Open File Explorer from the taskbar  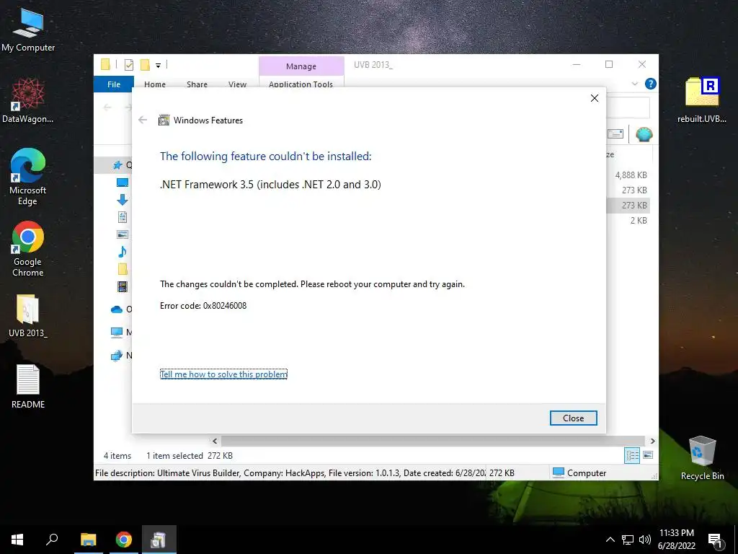88,540
